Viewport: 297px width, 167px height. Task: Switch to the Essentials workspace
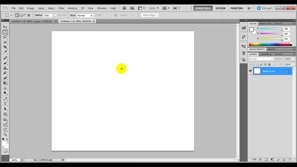click(x=203, y=8)
